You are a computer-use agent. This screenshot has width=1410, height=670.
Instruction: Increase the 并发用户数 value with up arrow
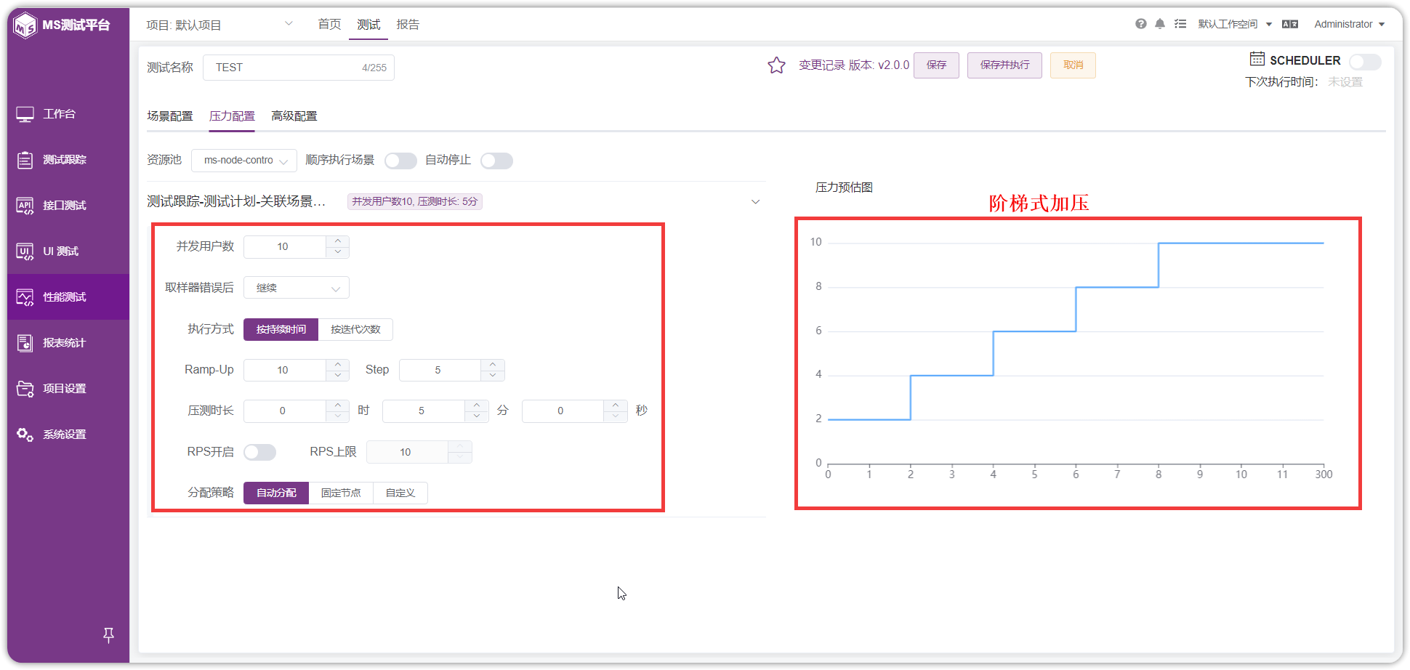pyautogui.click(x=338, y=241)
